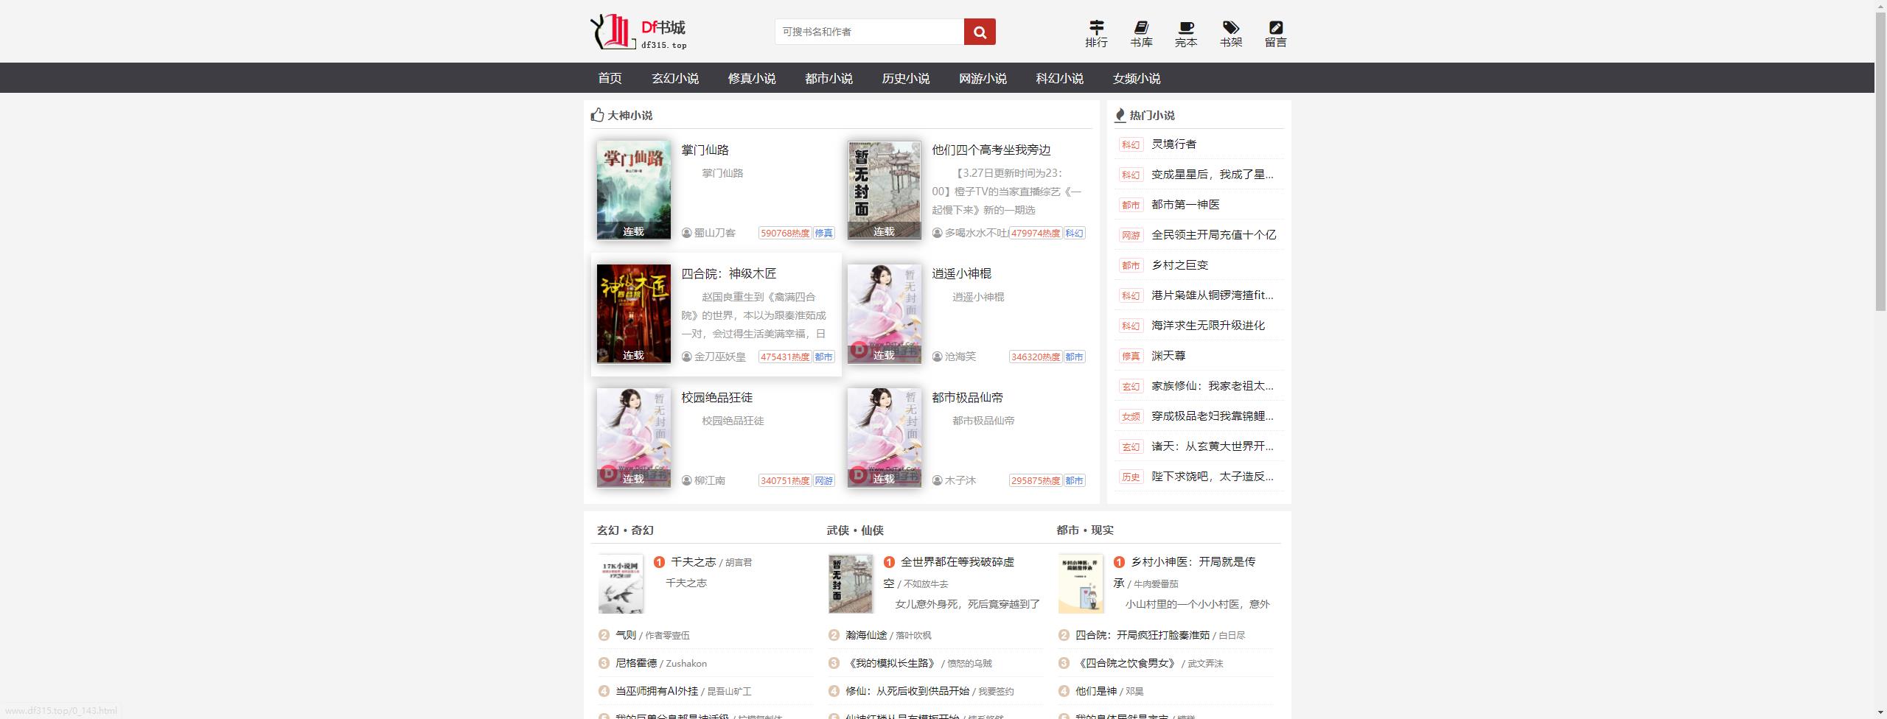Click the Df书城 site logo
The image size is (1887, 719).
coord(638,32)
